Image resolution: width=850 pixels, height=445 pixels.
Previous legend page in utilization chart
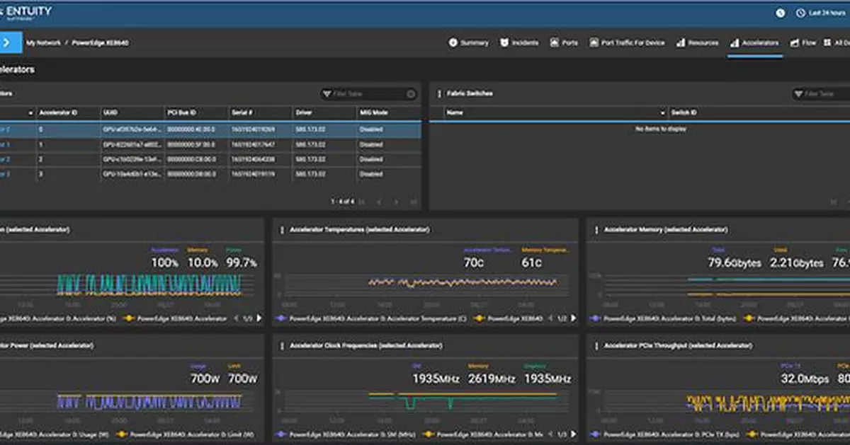pos(235,318)
